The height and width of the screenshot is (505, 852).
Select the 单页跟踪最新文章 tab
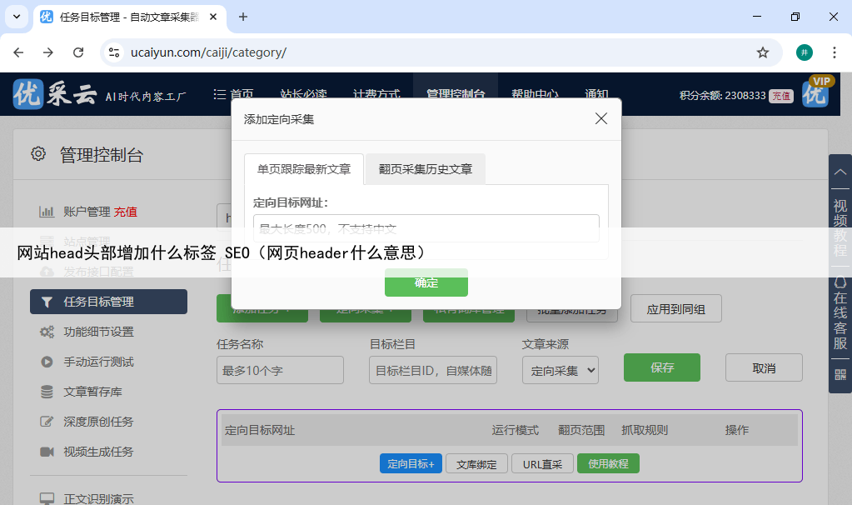304,169
